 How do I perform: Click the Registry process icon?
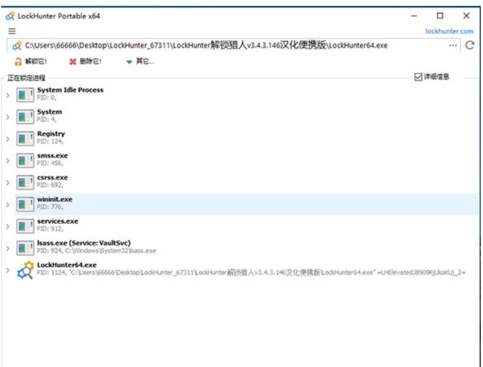click(x=25, y=138)
